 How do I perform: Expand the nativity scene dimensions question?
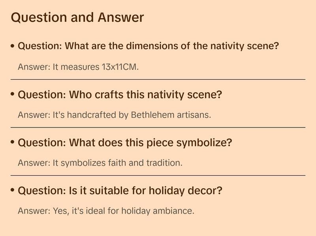[149, 46]
